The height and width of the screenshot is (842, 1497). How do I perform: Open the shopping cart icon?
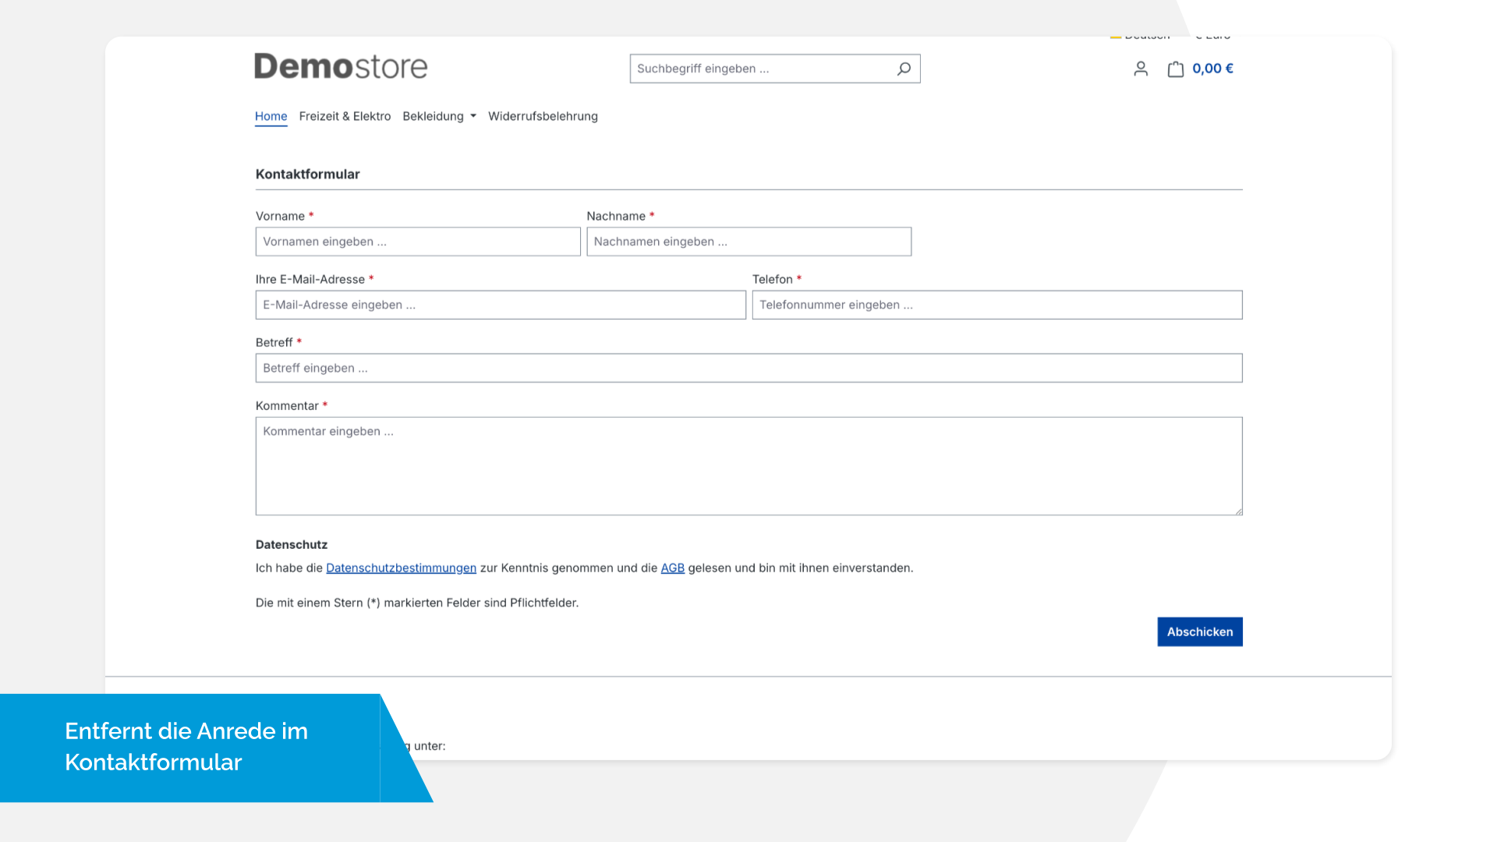point(1176,69)
